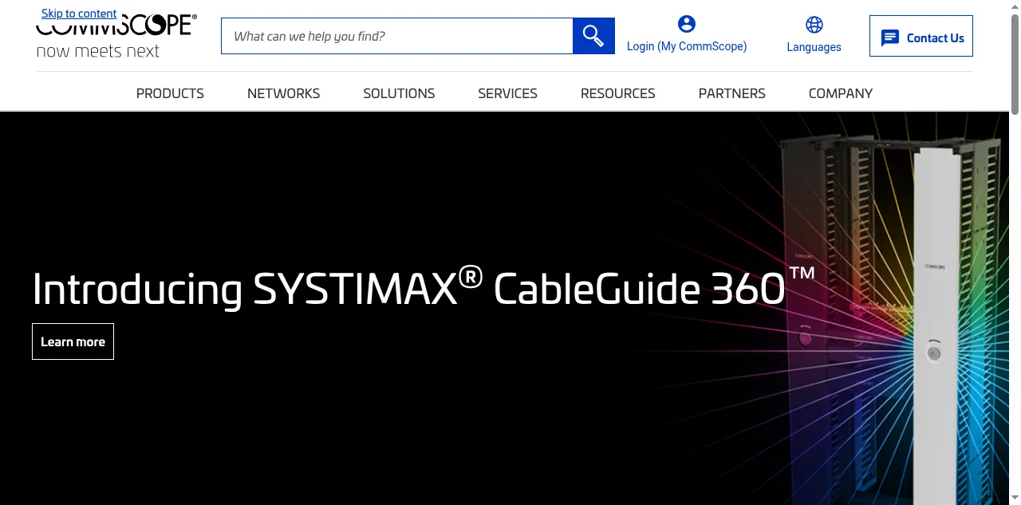Viewport: 1021px width, 505px height.
Task: Select PARTNERS in the navigation bar
Action: click(731, 93)
